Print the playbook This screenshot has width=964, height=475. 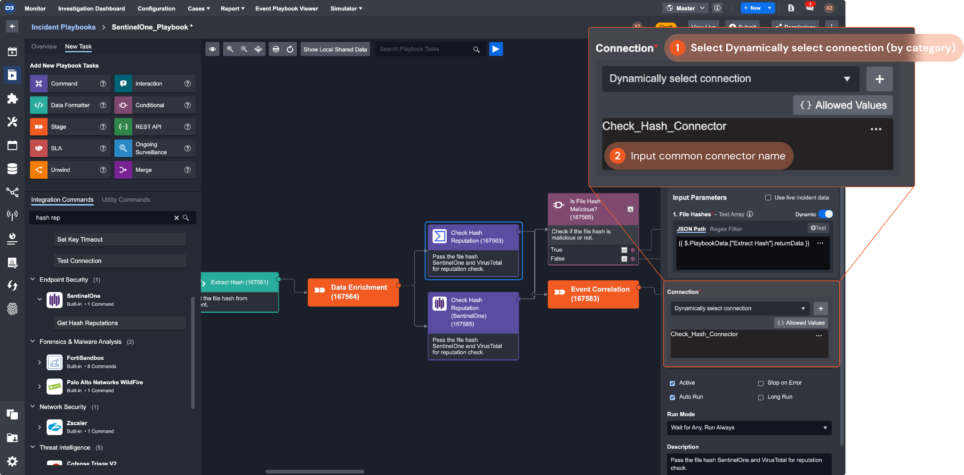276,49
